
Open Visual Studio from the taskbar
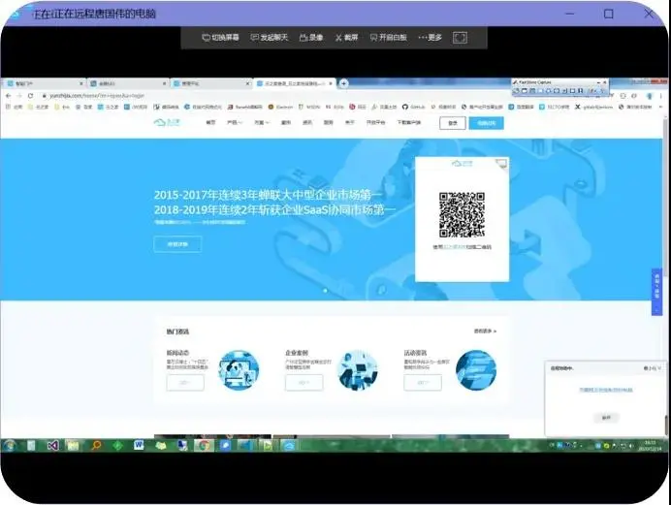52,446
